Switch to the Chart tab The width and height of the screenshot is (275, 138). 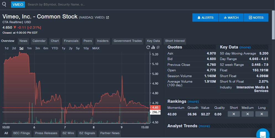pyautogui.click(x=55, y=41)
